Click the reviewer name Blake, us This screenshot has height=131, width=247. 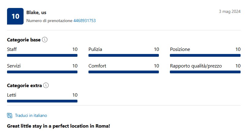pyautogui.click(x=36, y=13)
